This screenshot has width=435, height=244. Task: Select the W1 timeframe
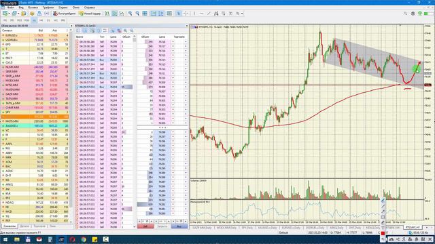pos(56,20)
